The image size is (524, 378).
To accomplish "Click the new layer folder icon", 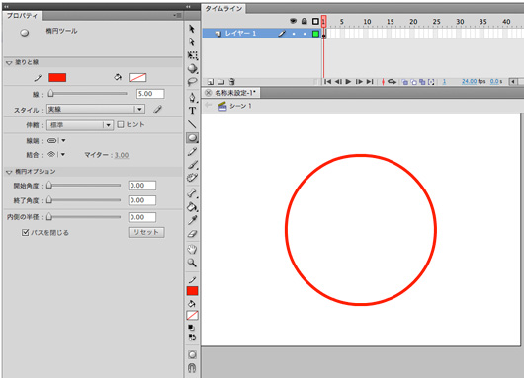I will click(x=220, y=81).
